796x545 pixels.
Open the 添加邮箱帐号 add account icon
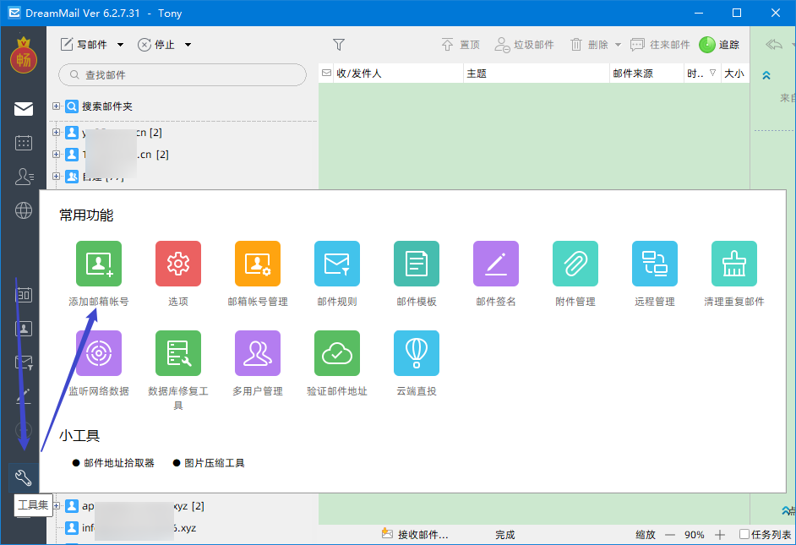(x=99, y=264)
